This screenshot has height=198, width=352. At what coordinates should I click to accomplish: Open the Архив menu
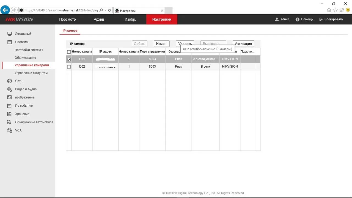(x=99, y=19)
